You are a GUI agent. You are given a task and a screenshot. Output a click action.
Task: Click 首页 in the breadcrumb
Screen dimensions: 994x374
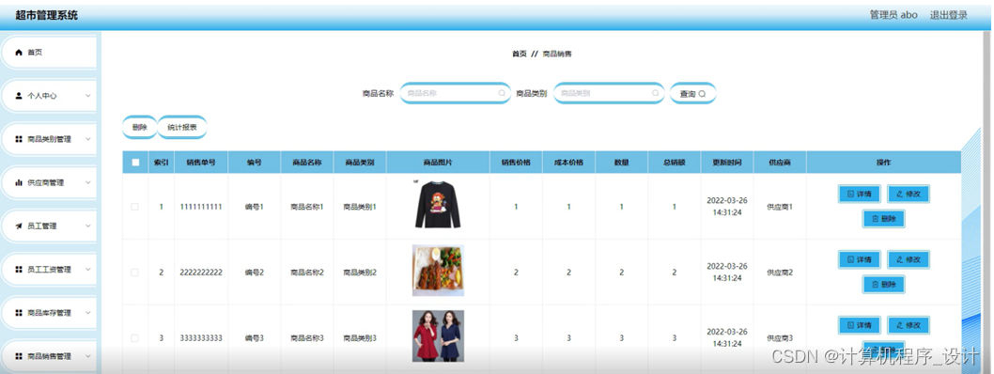(x=520, y=54)
